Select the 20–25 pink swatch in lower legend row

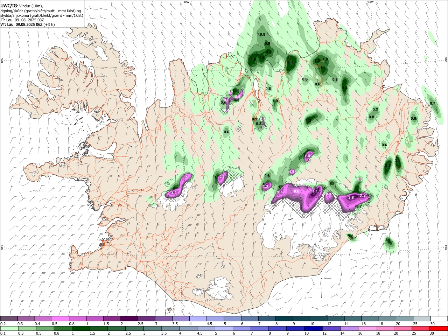pyautogui.click(x=402, y=329)
